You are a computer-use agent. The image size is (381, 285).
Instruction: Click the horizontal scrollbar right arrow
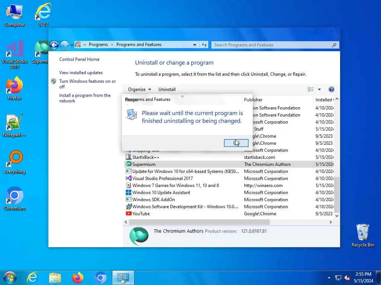click(330, 222)
